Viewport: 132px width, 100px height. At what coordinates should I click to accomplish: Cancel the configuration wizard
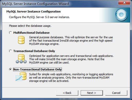coord(116,93)
